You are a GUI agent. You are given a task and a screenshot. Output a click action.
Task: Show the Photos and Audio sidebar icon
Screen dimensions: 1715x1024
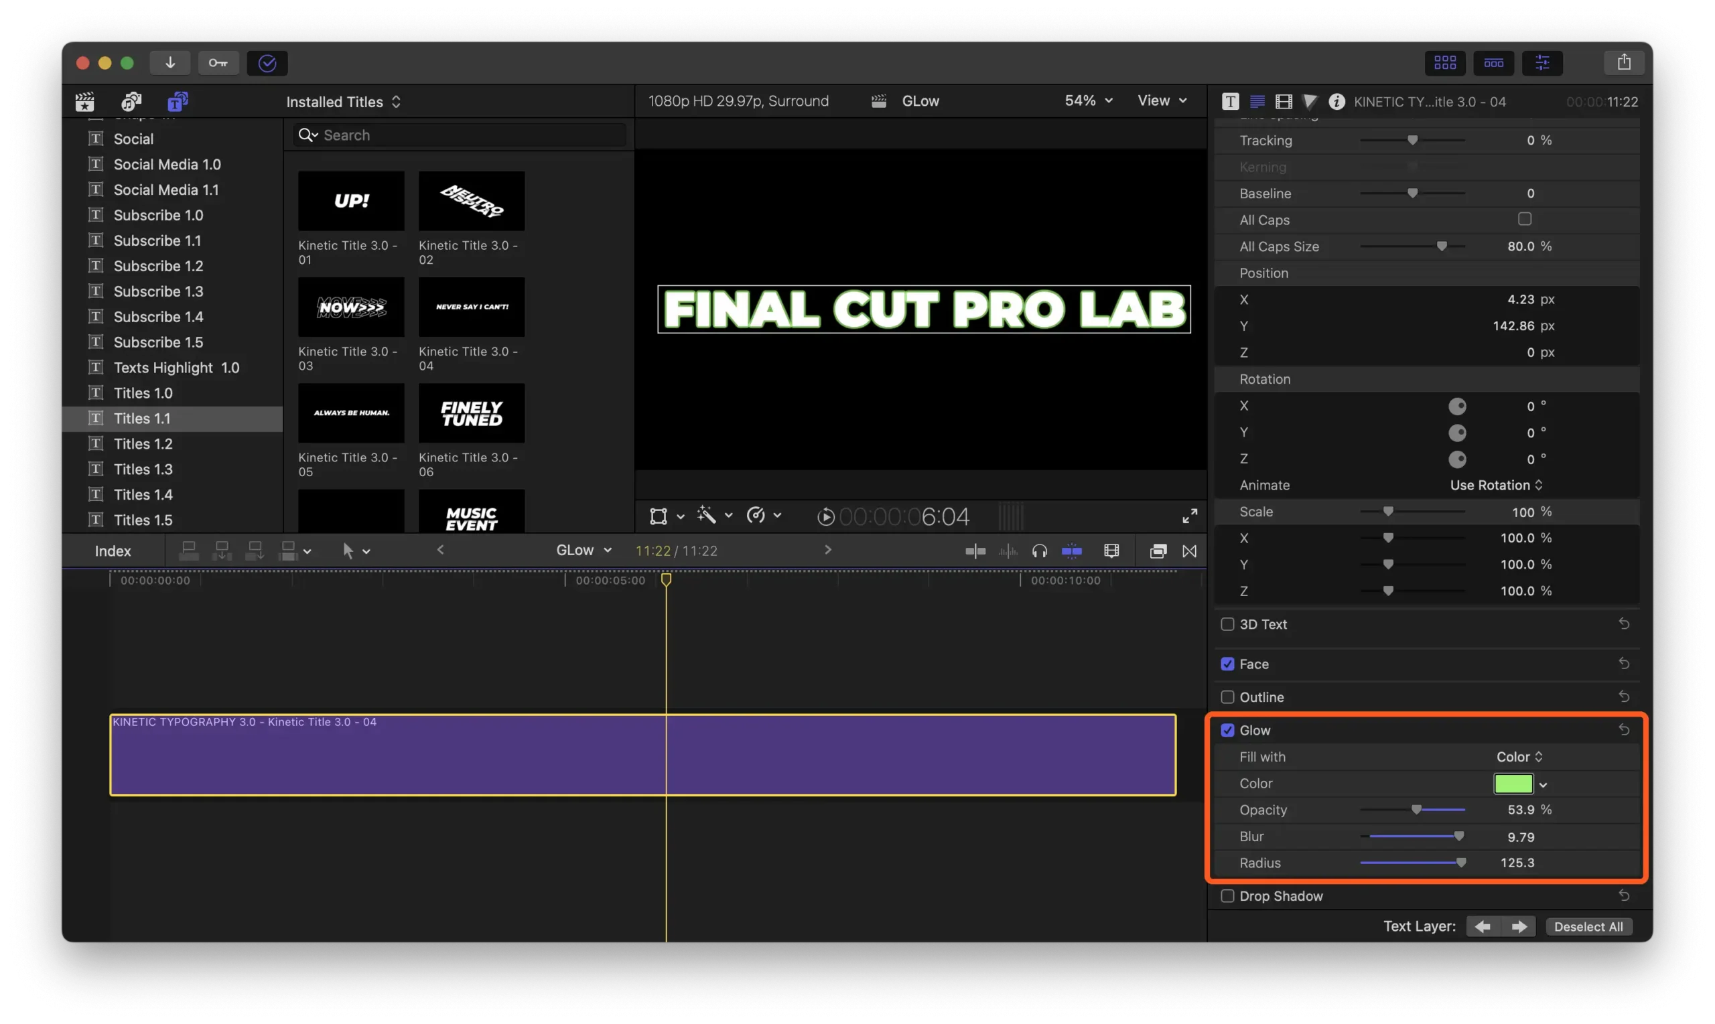131,101
